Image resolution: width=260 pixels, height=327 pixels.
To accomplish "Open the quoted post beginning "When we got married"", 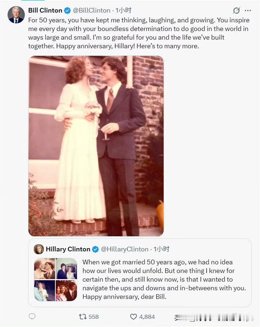I will (164, 279).
